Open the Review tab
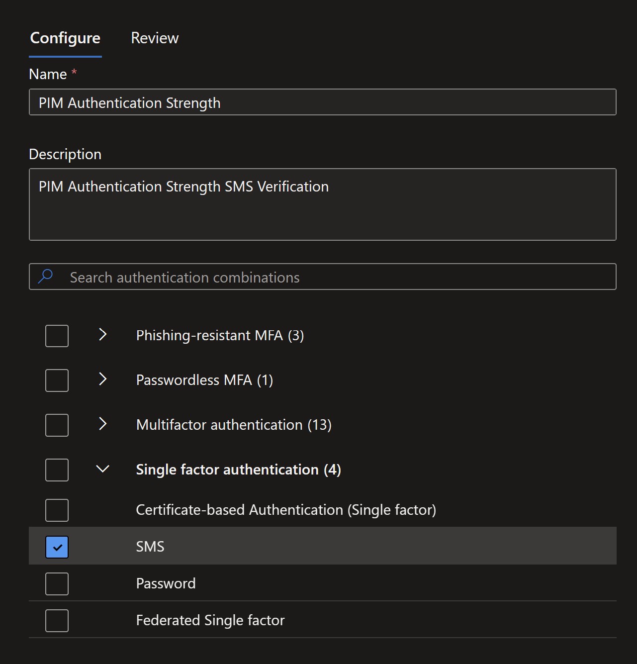This screenshot has height=664, width=637. (x=155, y=38)
